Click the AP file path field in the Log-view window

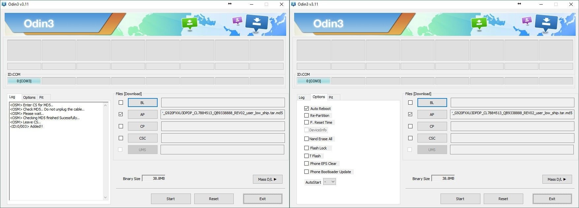223,114
